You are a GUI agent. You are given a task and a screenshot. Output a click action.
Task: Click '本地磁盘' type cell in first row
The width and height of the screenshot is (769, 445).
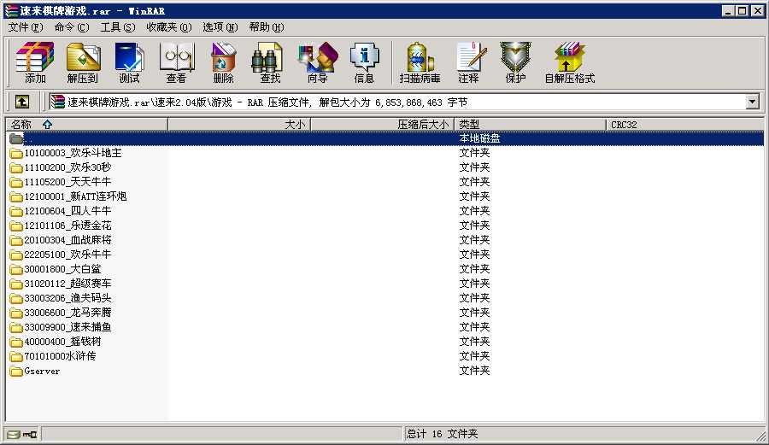[x=479, y=138]
